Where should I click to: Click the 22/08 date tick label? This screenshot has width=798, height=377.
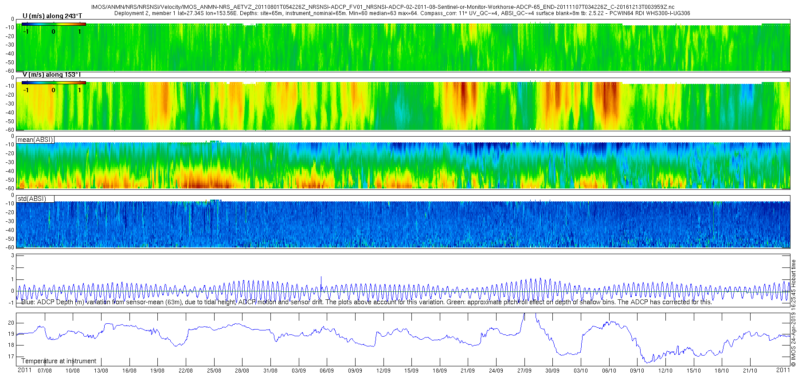[x=186, y=371]
